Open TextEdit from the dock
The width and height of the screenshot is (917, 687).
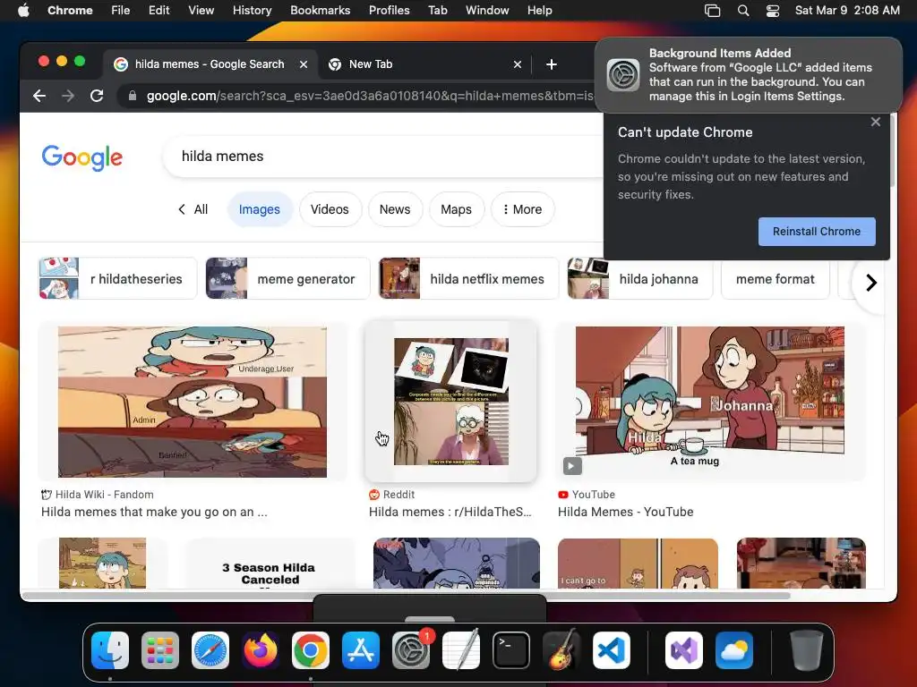(461, 650)
